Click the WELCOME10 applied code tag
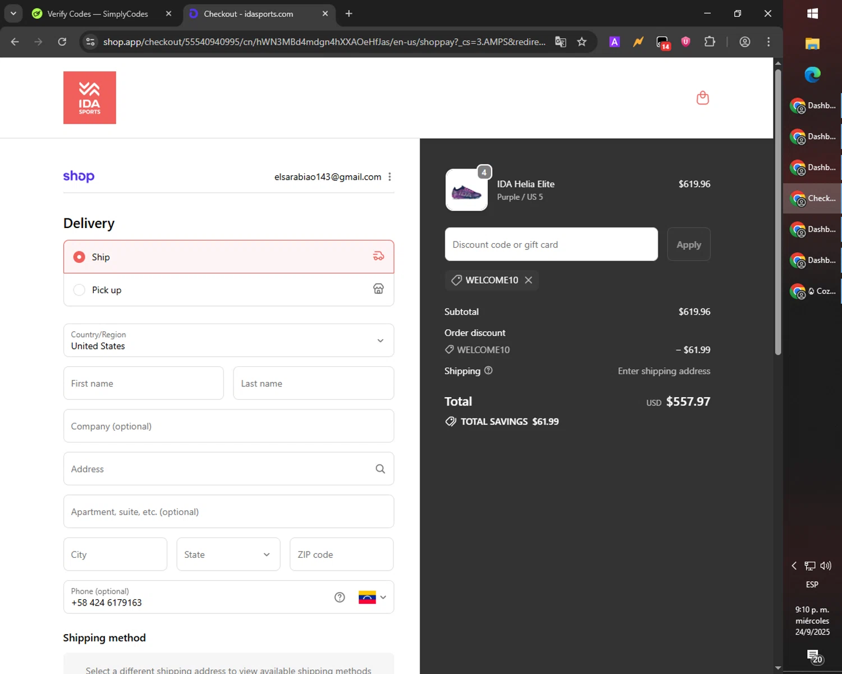The height and width of the screenshot is (674, 842). pos(492,280)
